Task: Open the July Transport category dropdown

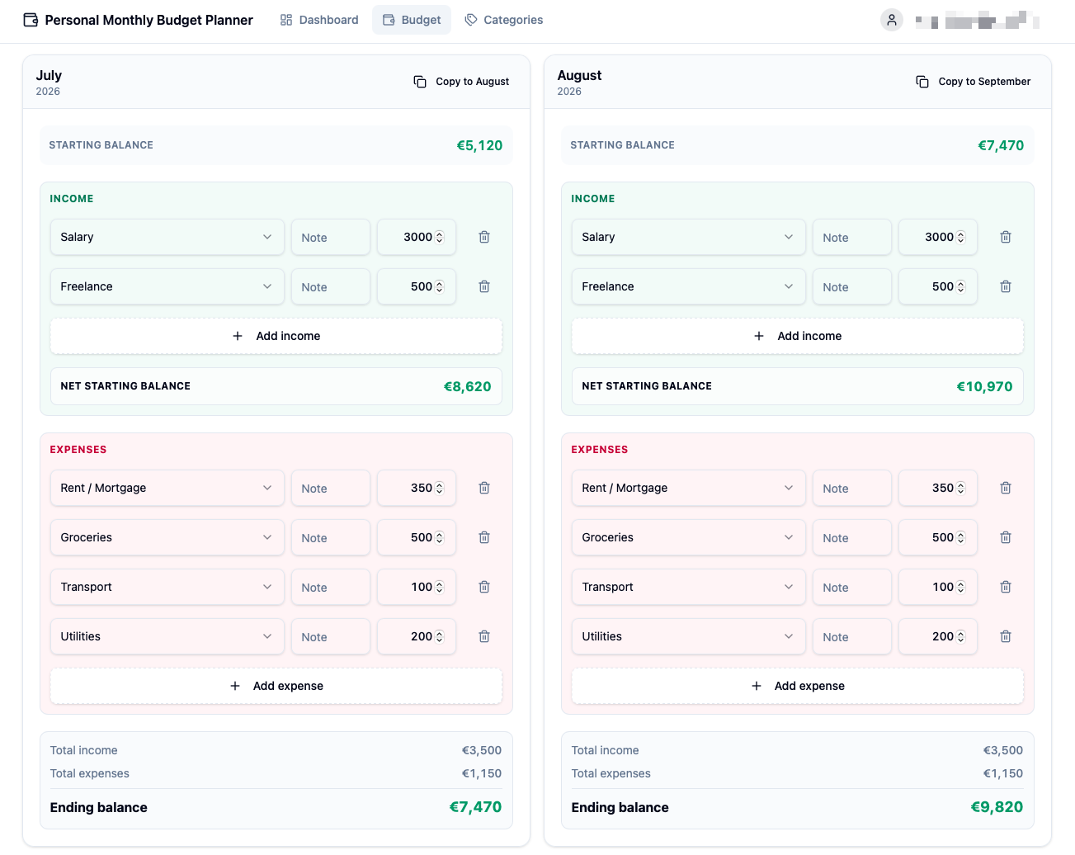Action: [x=167, y=587]
